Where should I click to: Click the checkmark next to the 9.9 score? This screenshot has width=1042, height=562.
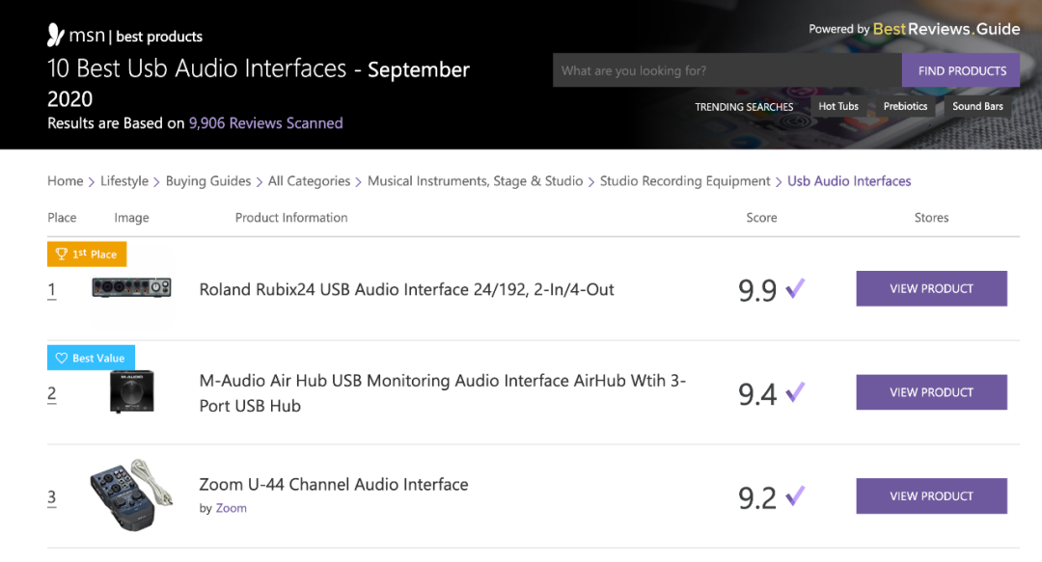795,288
